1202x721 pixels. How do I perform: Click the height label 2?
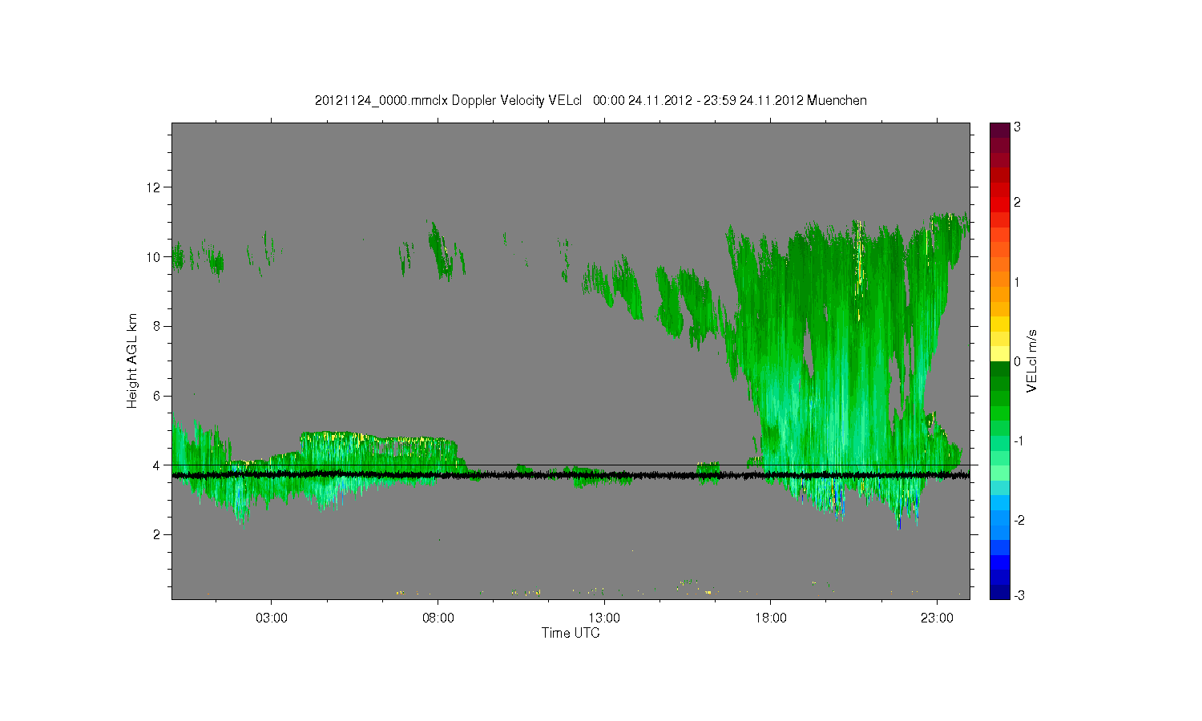[156, 534]
